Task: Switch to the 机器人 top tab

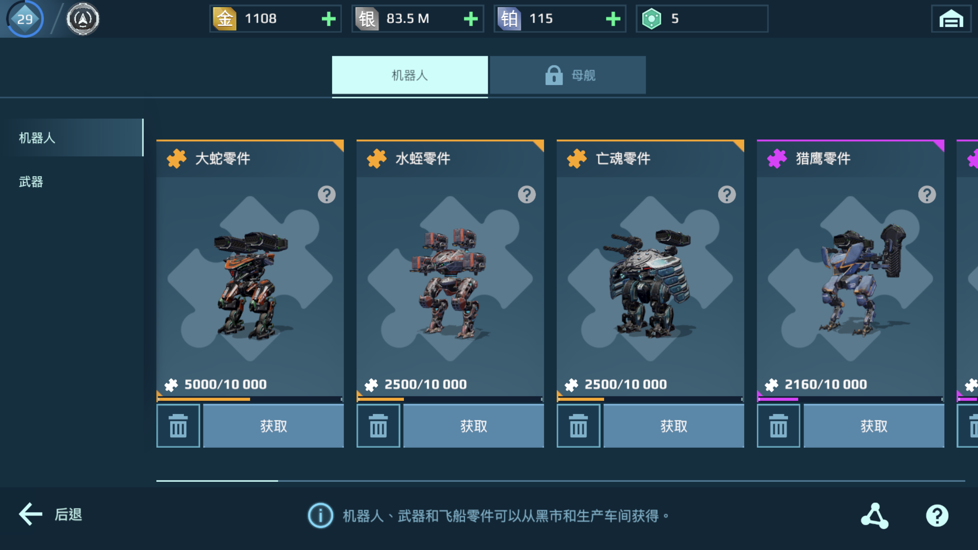Action: coord(410,75)
